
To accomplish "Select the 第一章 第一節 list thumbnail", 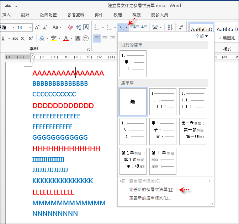I will 193,131.
